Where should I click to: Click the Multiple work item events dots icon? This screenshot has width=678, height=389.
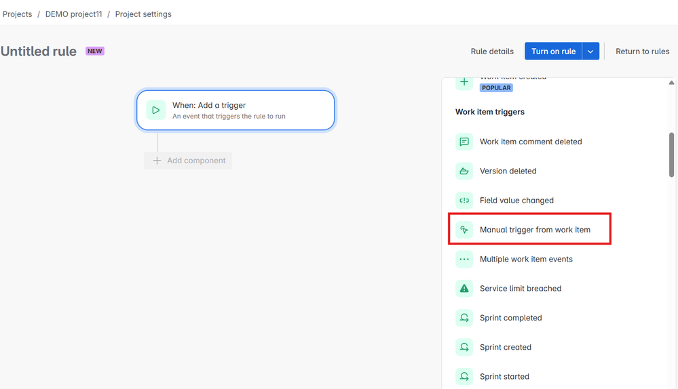coord(464,259)
